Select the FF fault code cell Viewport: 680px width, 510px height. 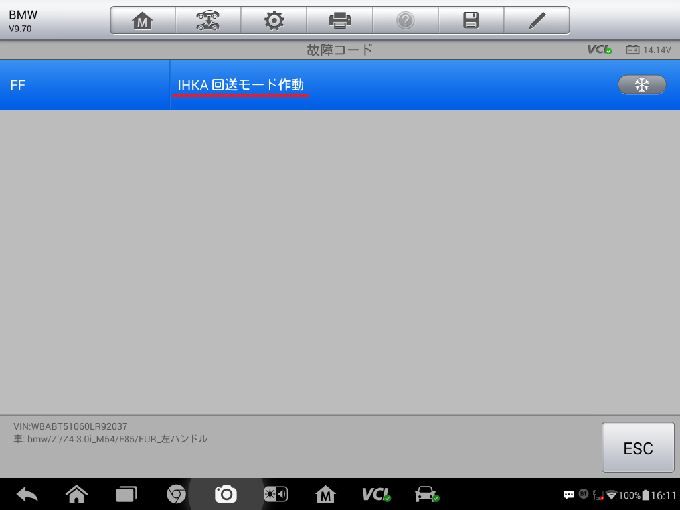(x=85, y=85)
